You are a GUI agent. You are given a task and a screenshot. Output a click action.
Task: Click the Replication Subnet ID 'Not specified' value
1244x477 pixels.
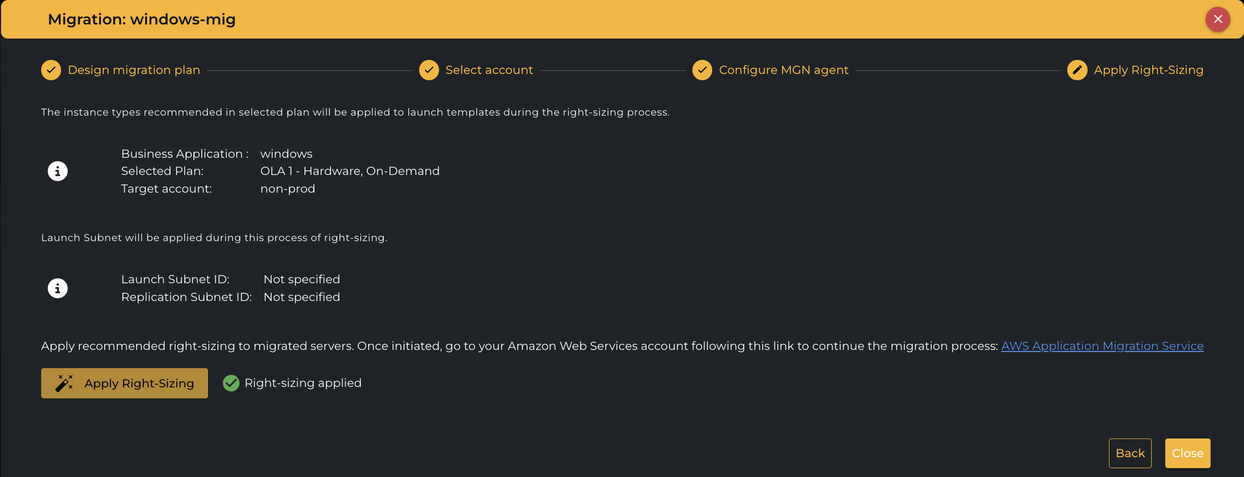coord(302,297)
